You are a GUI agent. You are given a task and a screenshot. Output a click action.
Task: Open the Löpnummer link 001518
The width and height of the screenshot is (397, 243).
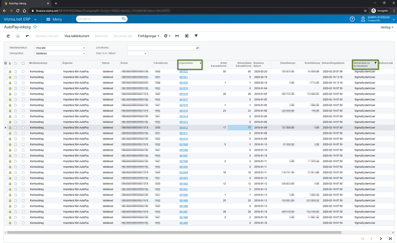(x=183, y=94)
